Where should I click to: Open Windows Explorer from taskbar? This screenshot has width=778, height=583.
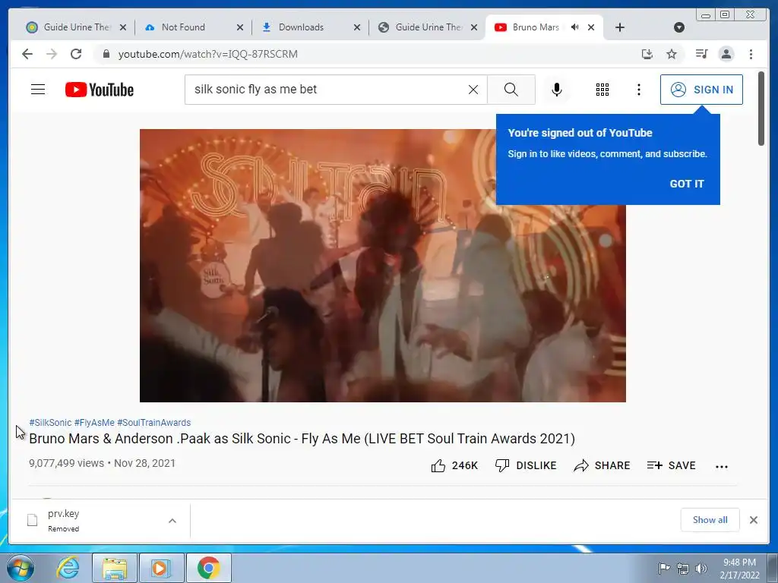click(115, 568)
